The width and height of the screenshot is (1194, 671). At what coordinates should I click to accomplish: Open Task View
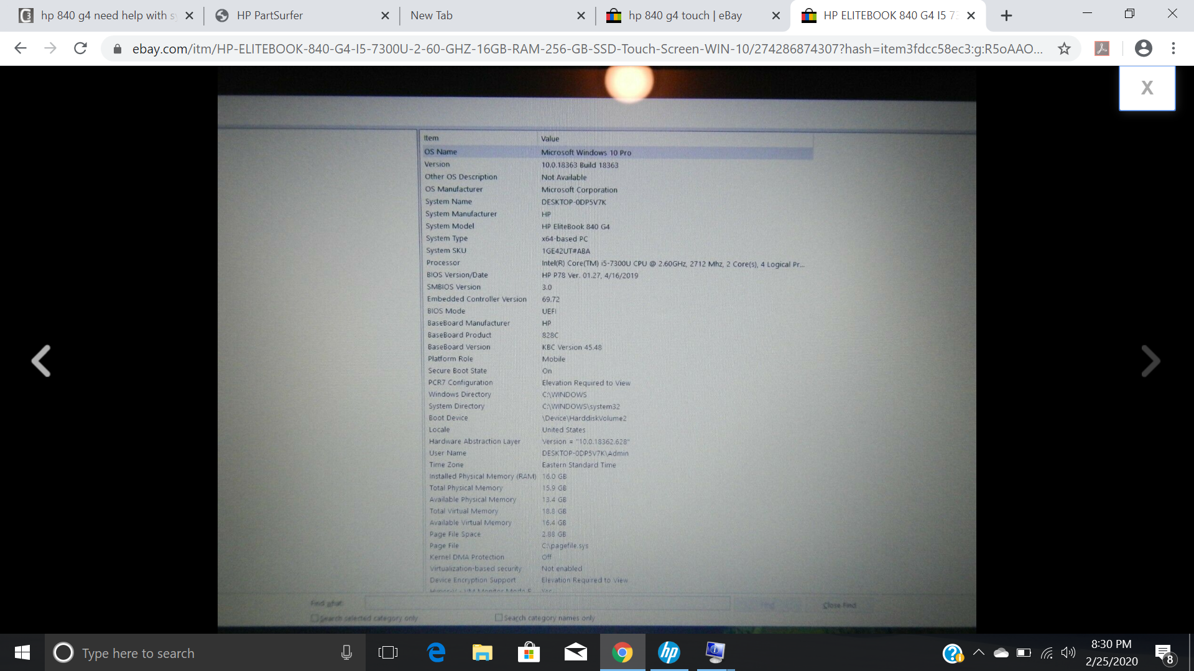click(x=388, y=652)
